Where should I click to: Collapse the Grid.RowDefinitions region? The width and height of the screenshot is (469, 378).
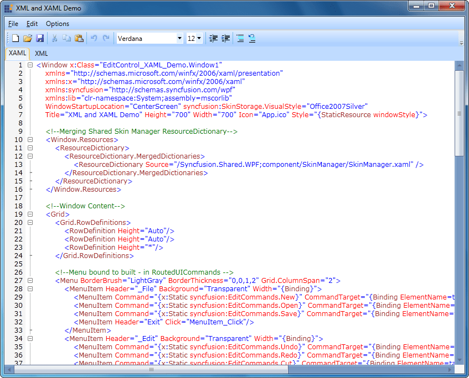(x=30, y=222)
